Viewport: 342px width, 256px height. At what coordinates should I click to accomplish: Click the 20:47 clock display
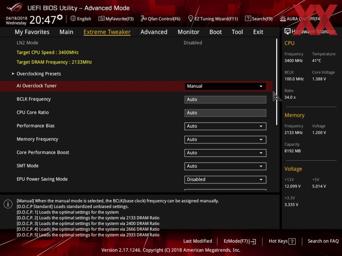(x=42, y=20)
